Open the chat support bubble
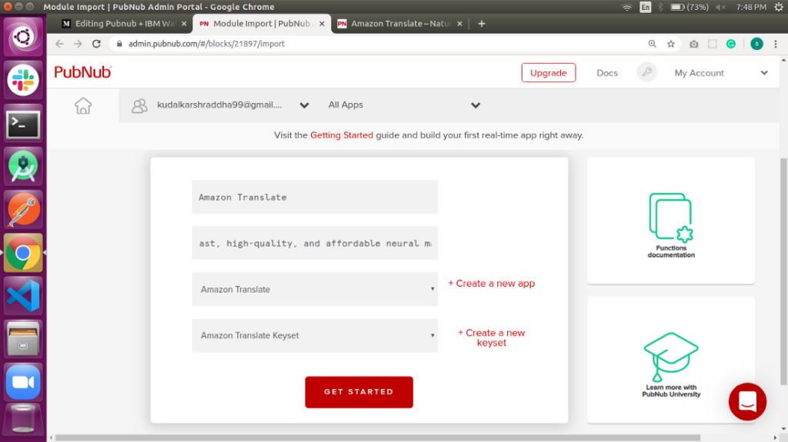788x442 pixels. (747, 402)
